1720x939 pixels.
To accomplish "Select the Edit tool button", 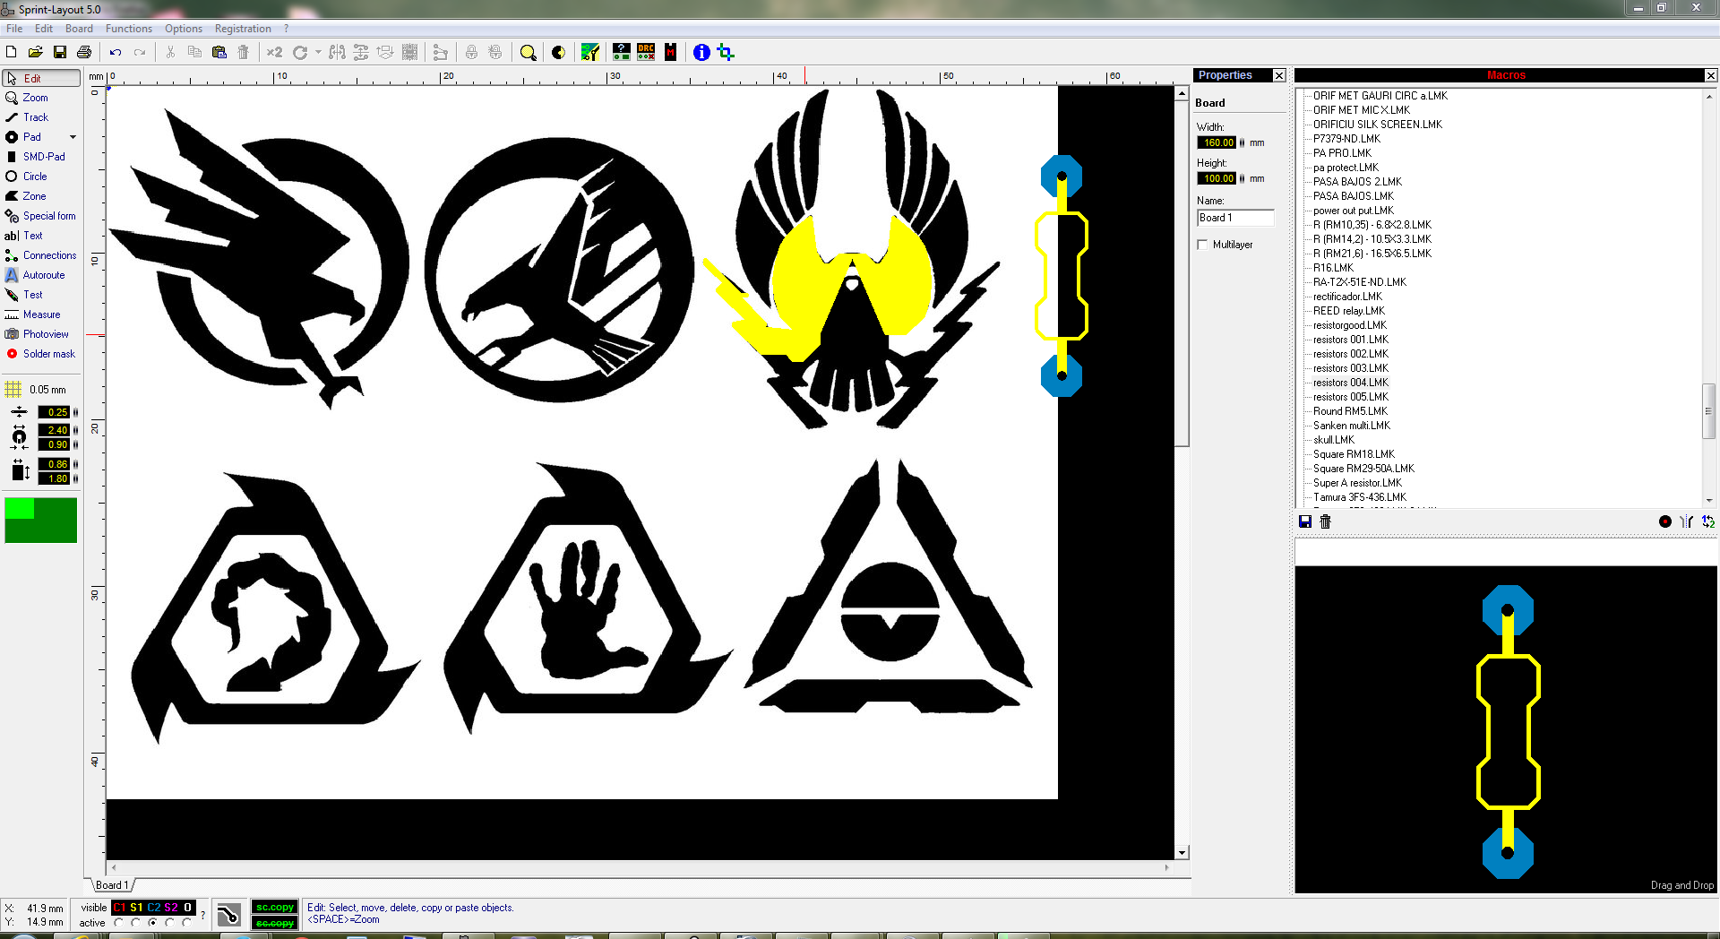I will [x=41, y=78].
